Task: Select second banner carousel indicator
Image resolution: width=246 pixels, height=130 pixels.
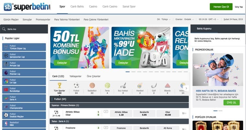Action: click(133, 72)
